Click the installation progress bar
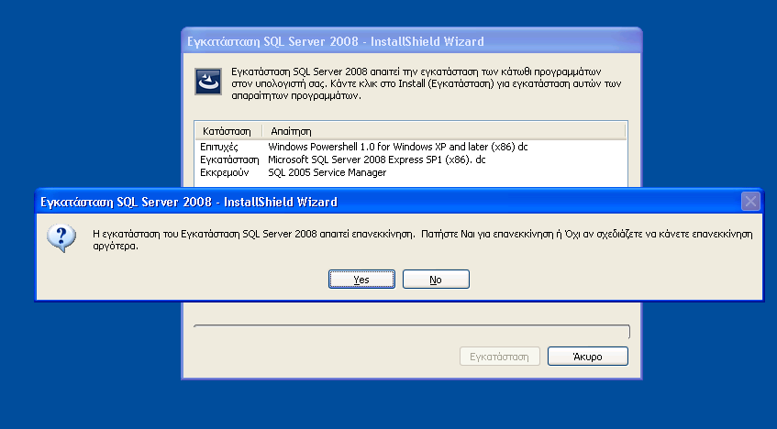This screenshot has width=777, height=429. tap(411, 332)
